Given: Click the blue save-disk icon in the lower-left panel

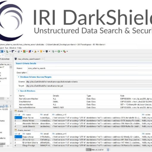Looking at the screenshot, I should (7, 106).
